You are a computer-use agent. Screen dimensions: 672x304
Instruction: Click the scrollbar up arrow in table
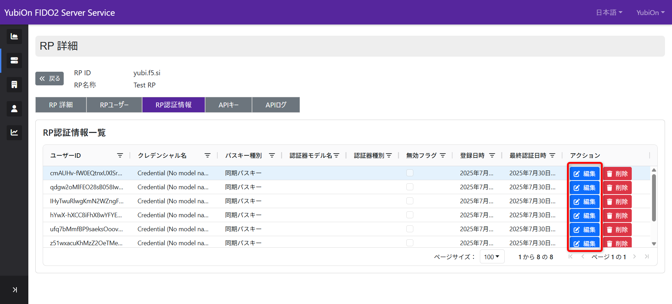(x=654, y=170)
